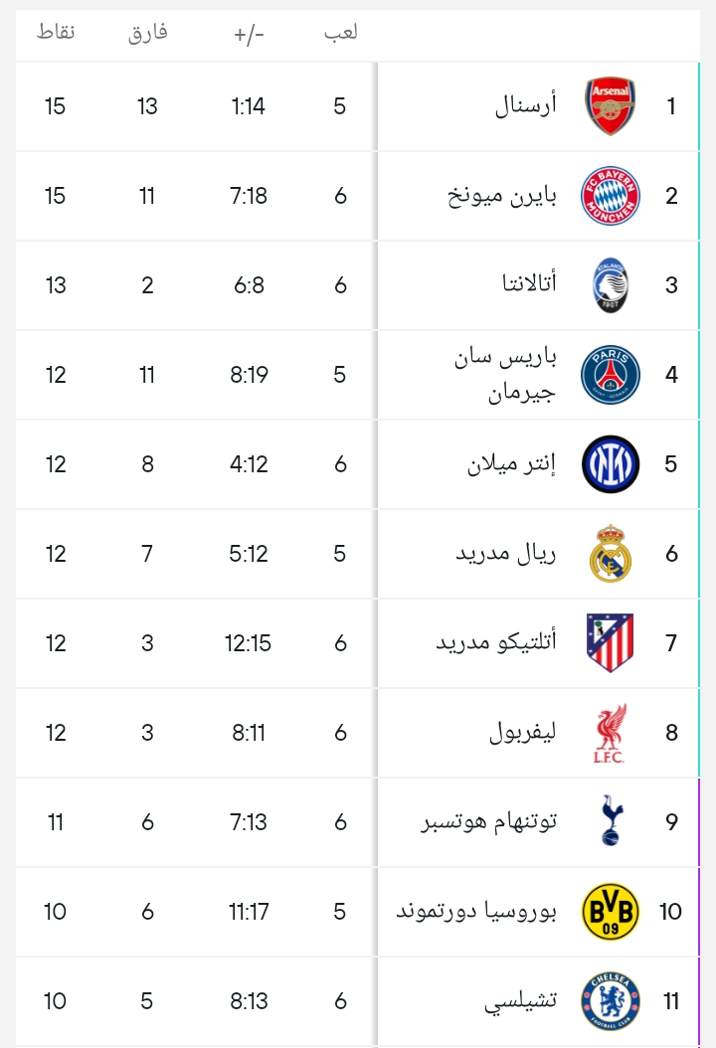Open the بايرن ميونخ team link
Screen dimensions: 716x1048
pos(502,196)
